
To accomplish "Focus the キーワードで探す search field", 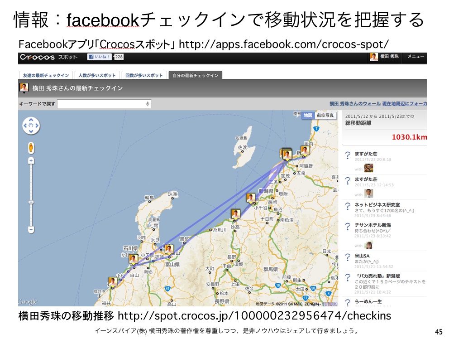I will click(x=104, y=104).
